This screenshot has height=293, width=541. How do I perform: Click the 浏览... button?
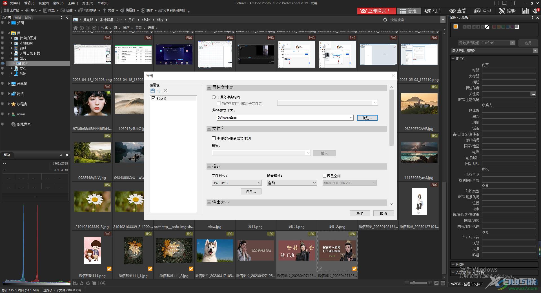367,118
